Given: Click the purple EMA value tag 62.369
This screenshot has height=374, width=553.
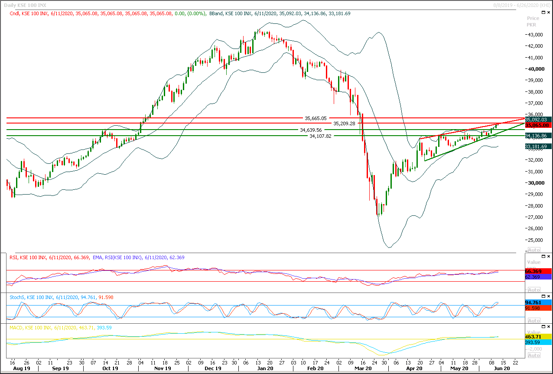Looking at the screenshot, I should (x=538, y=276).
